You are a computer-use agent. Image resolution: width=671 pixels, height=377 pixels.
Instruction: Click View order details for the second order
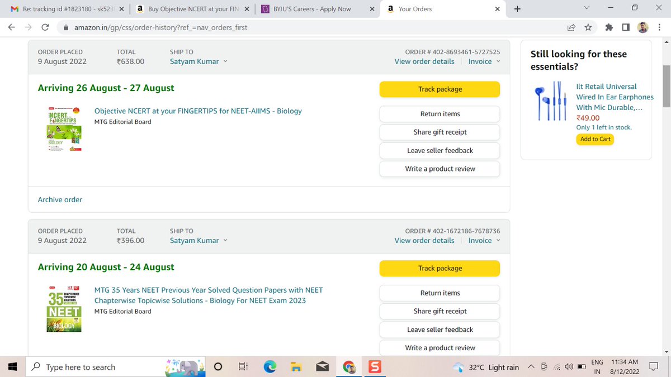tap(424, 240)
